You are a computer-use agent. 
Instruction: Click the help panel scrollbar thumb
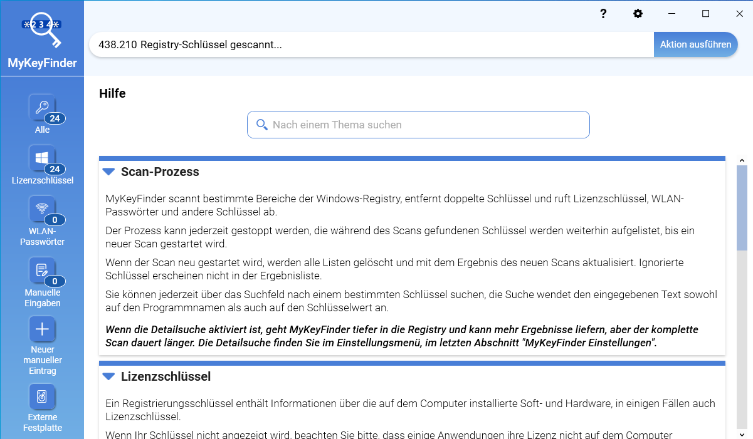pyautogui.click(x=742, y=207)
